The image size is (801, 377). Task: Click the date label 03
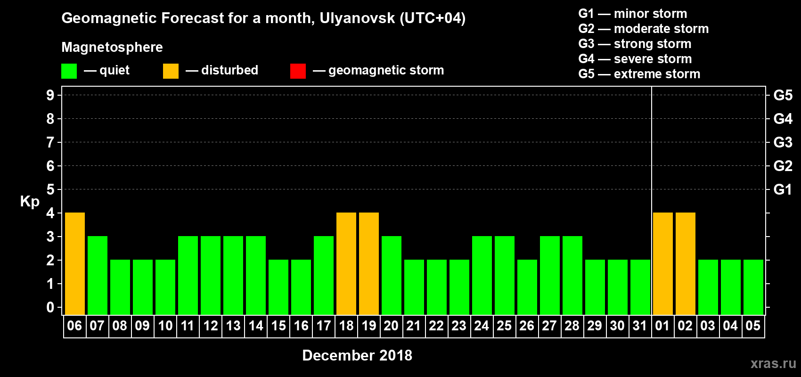[708, 326]
